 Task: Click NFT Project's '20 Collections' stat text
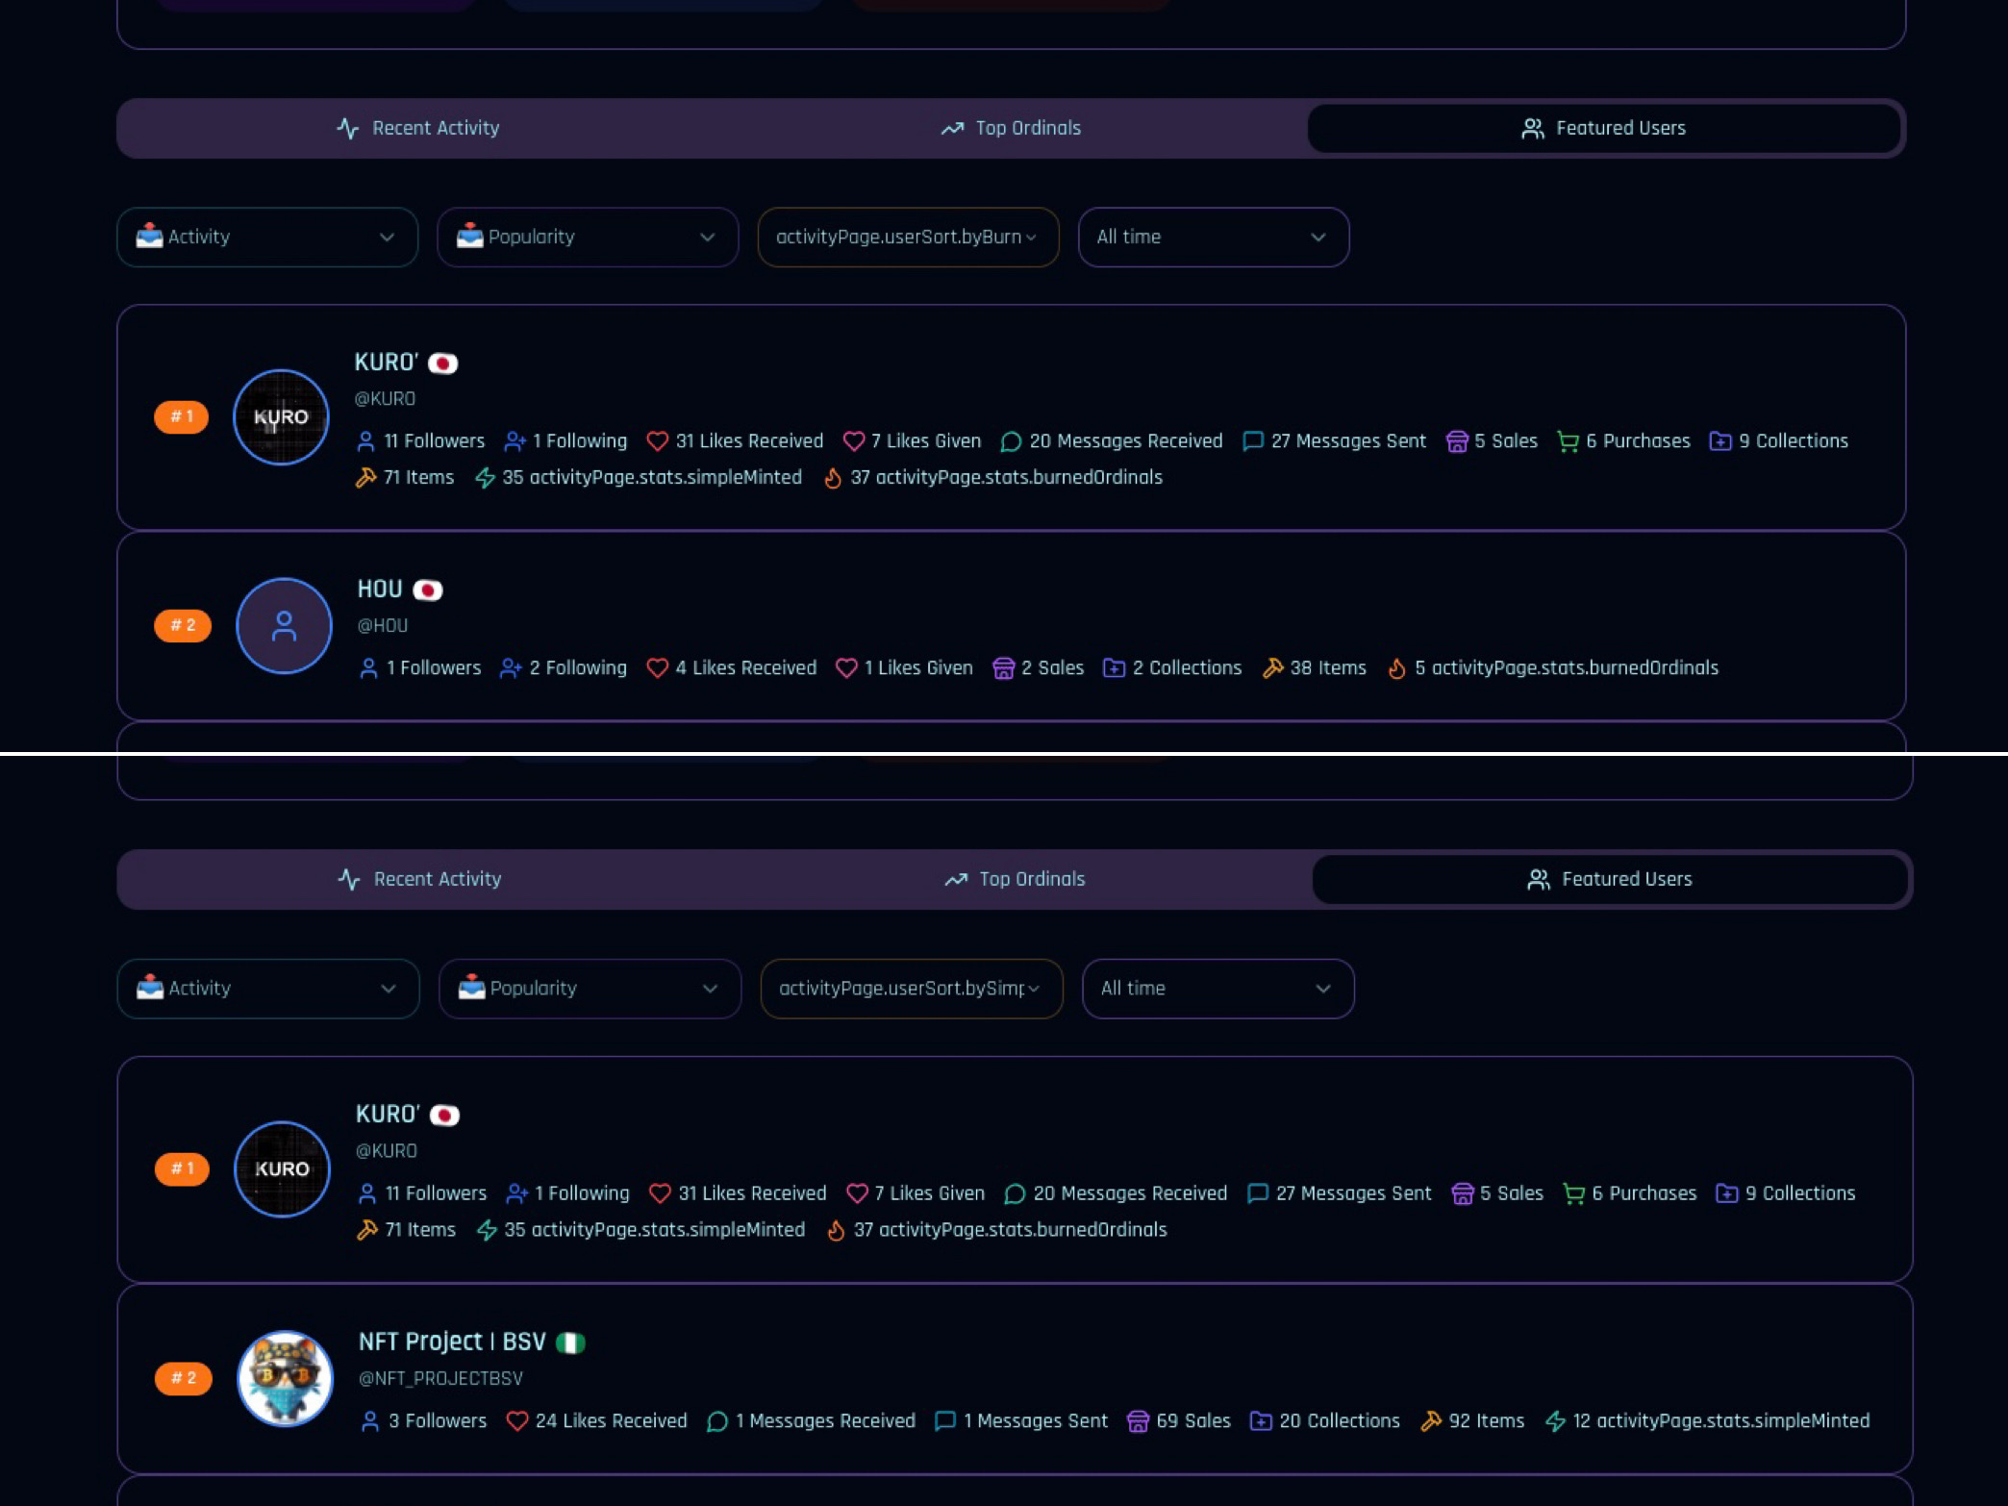click(1340, 1420)
